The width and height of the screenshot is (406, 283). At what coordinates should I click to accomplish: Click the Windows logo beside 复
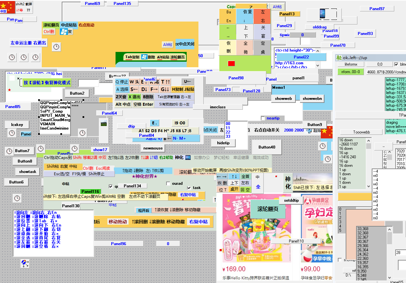[64, 32]
